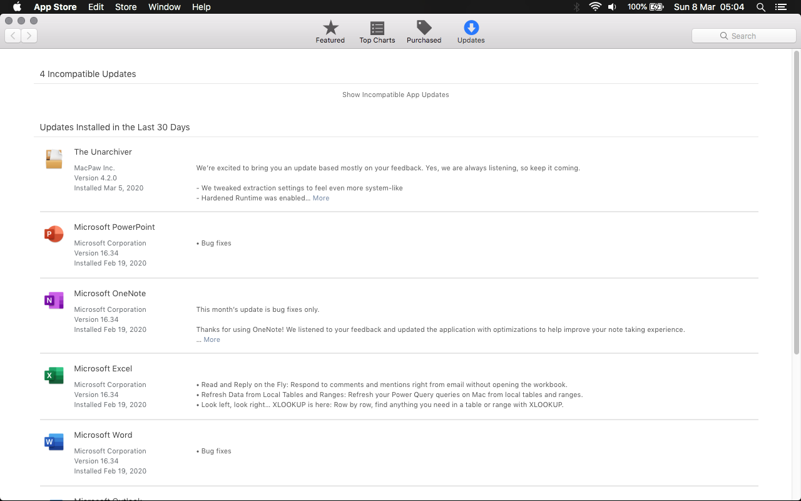Click Updates Installed in the Last 30 Days heading
The height and width of the screenshot is (501, 801).
(115, 127)
